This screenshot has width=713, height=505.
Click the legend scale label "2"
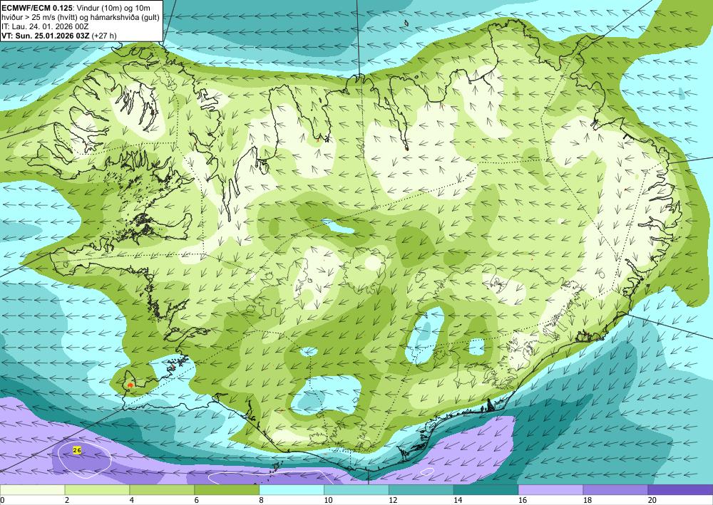[x=67, y=500]
